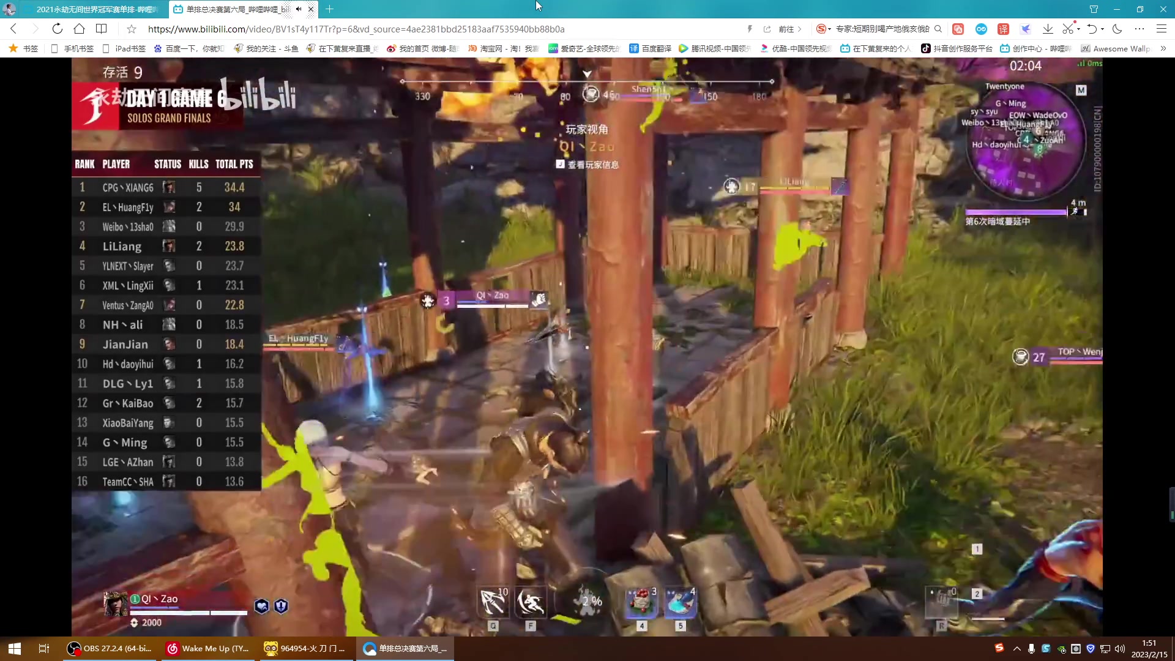Click the search magnifier icon
1175x661 pixels.
[x=938, y=29]
